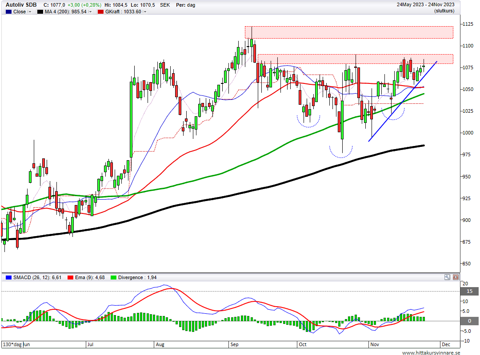Click the 'GKraft : 1033.60' legend text

coord(123,12)
